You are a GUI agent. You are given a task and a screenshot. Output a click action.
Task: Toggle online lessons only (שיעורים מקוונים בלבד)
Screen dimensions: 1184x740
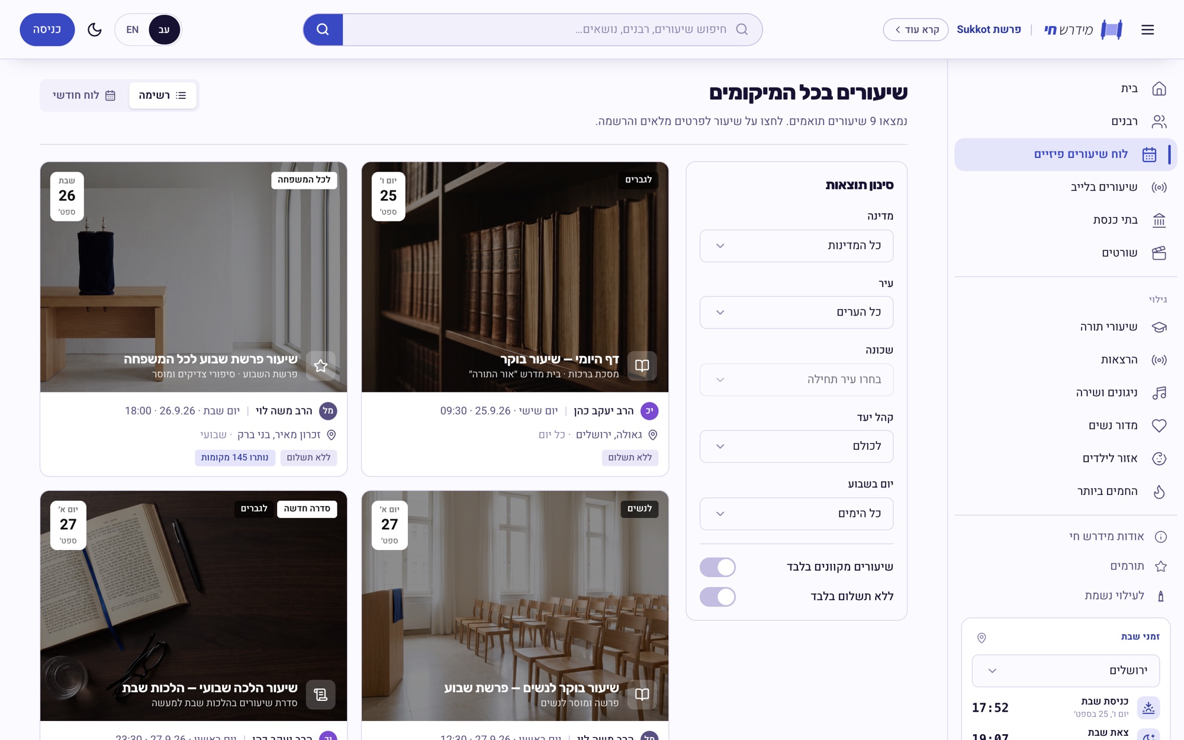pos(718,567)
